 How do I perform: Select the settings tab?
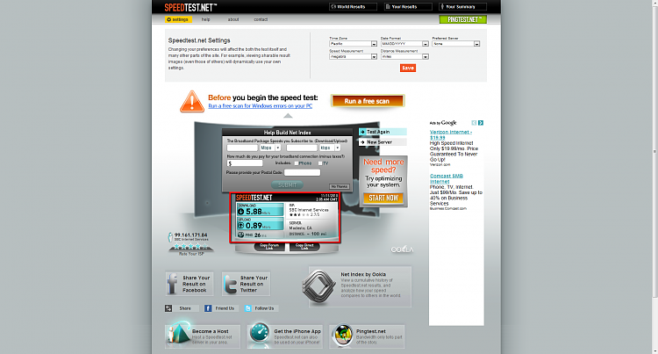178,19
